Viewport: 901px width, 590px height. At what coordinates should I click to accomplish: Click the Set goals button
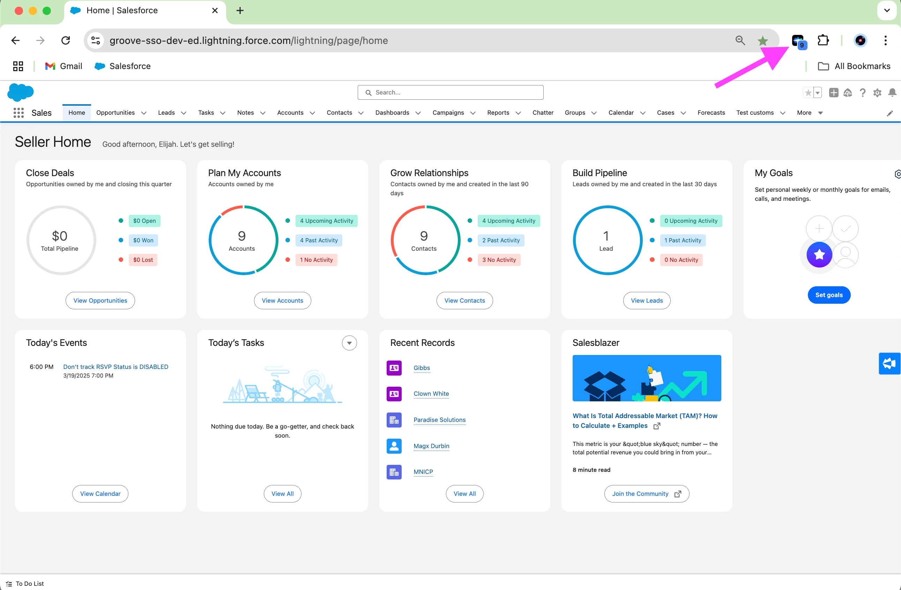point(828,295)
